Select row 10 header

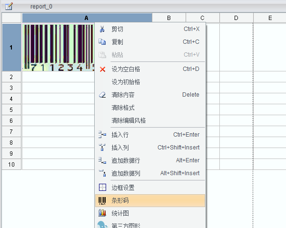pos(11,164)
